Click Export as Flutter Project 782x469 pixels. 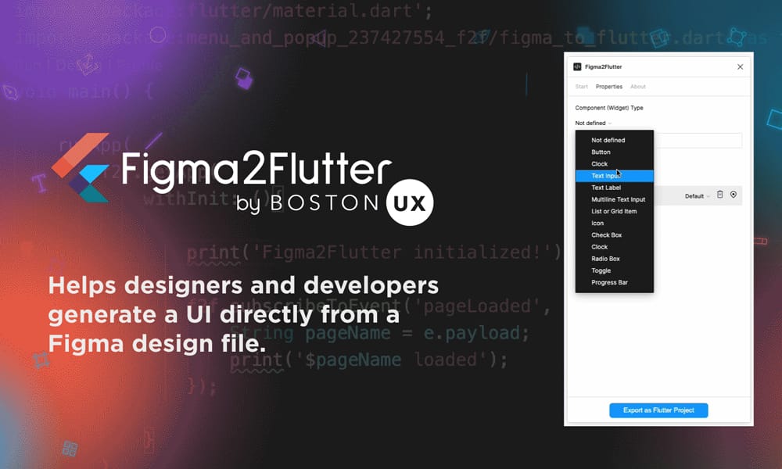click(x=658, y=410)
